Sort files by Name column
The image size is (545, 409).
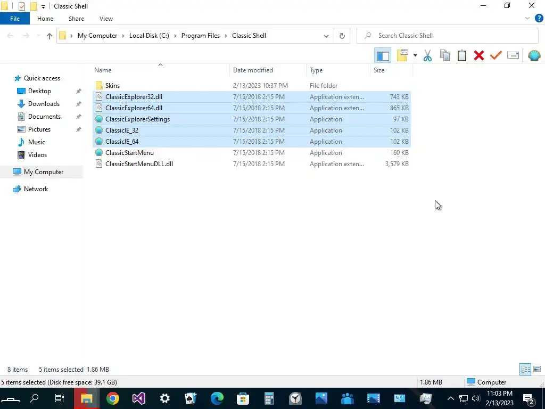point(161,70)
